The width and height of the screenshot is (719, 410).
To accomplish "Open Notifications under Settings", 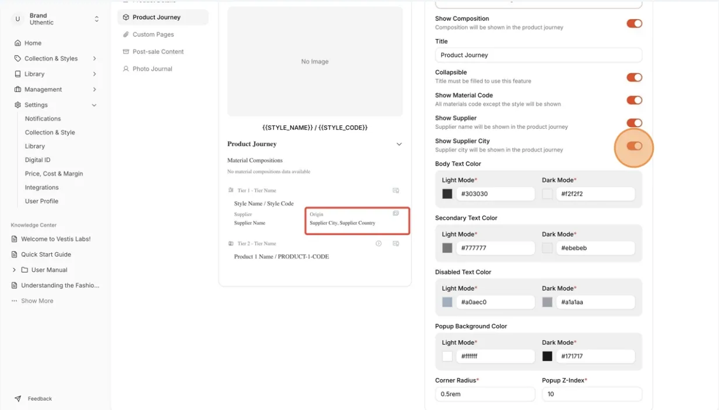I will 43,118.
